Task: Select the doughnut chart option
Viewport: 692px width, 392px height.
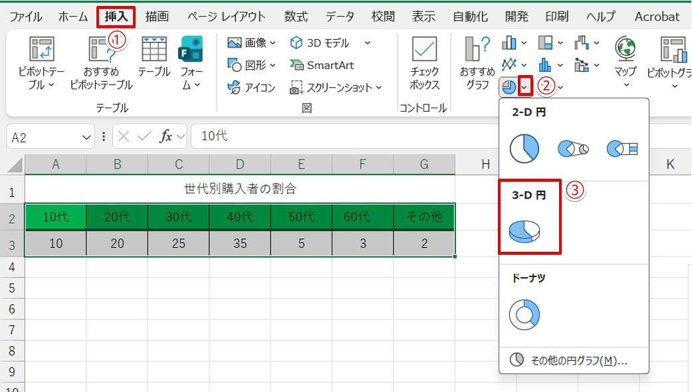Action: [524, 314]
